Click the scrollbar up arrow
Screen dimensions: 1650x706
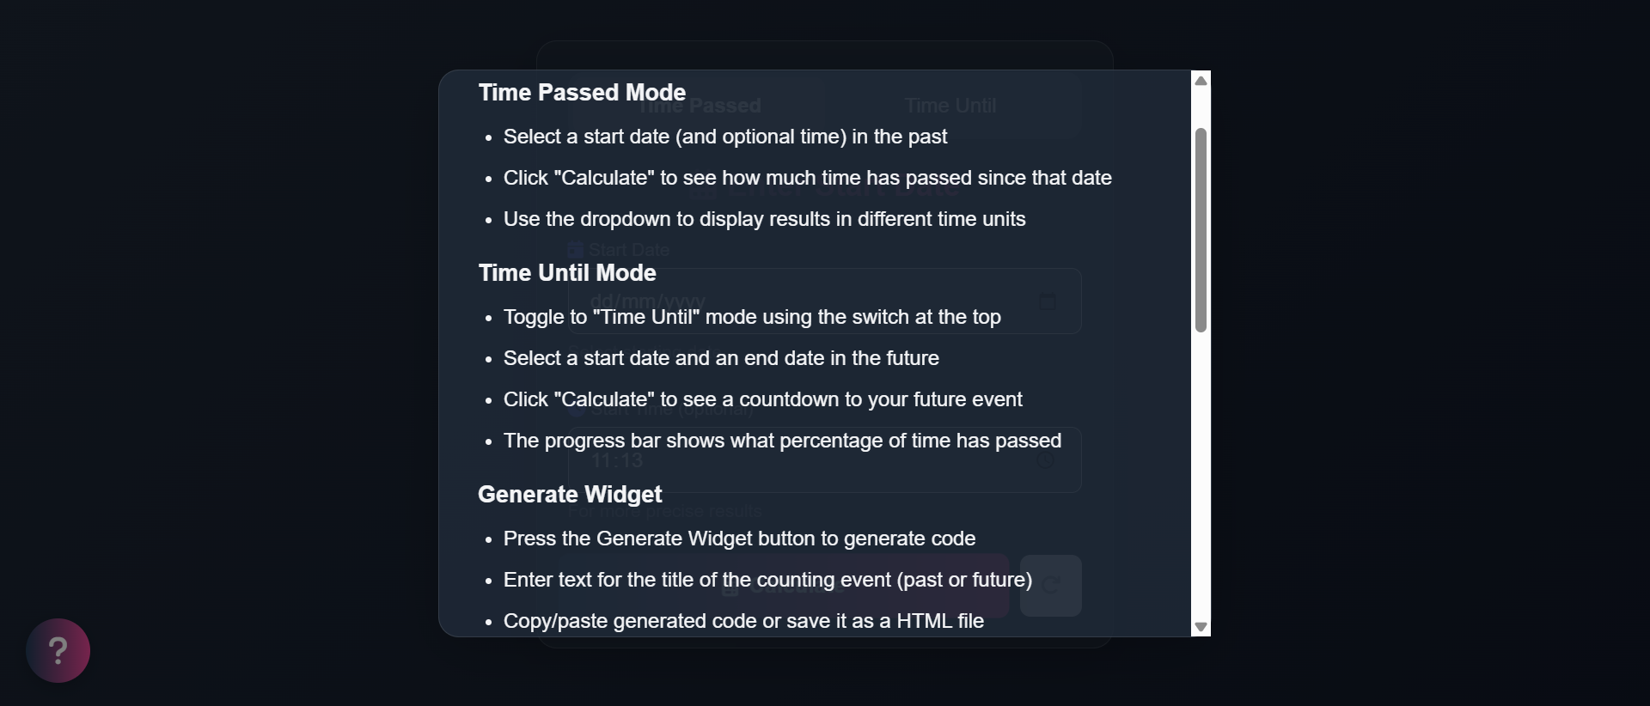pos(1201,80)
